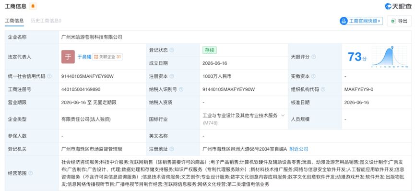The height and width of the screenshot is (191, 415).
Task: Select address 广州市海珠区琶洲大道68号2004室自编A
Action: [245, 149]
